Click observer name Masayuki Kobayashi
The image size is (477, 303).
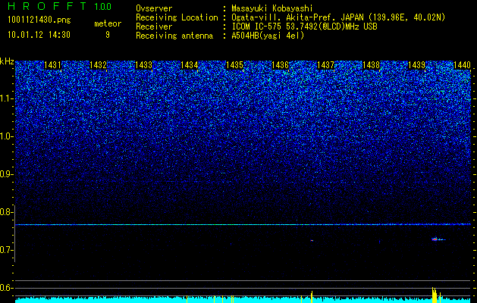point(272,8)
